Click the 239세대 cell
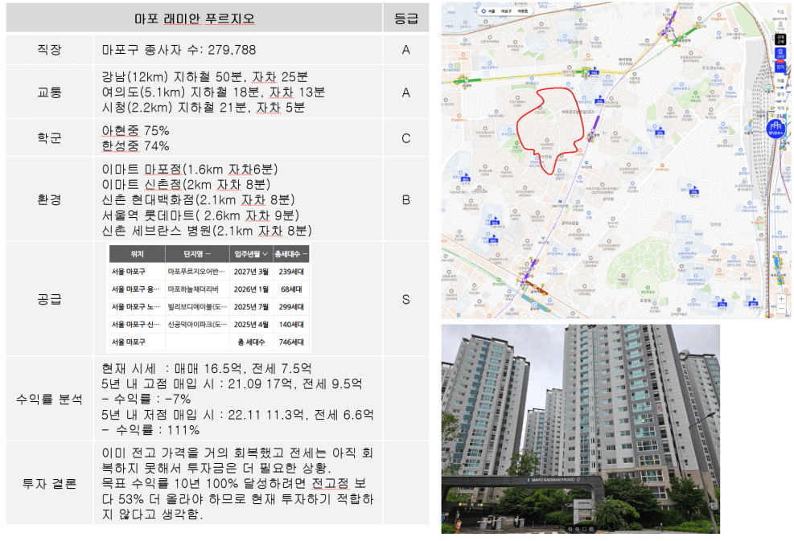 (x=291, y=272)
